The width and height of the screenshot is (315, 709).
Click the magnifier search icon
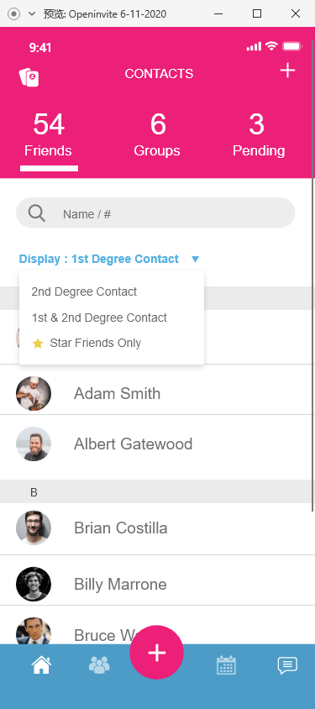(37, 213)
